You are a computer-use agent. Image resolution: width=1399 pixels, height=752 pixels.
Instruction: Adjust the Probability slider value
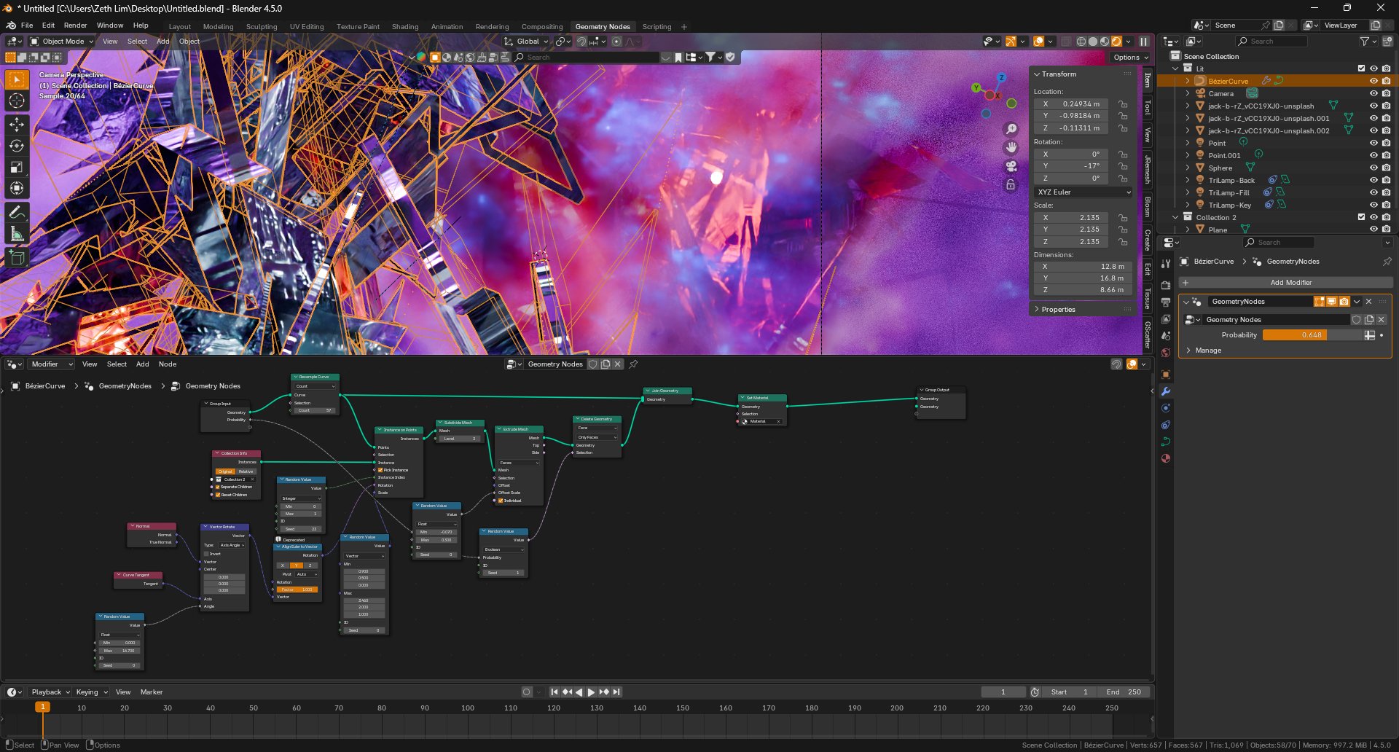point(1312,335)
